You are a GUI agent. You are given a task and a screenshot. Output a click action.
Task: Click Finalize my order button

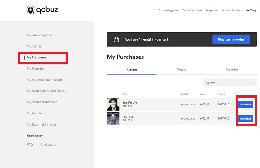[x=231, y=39]
